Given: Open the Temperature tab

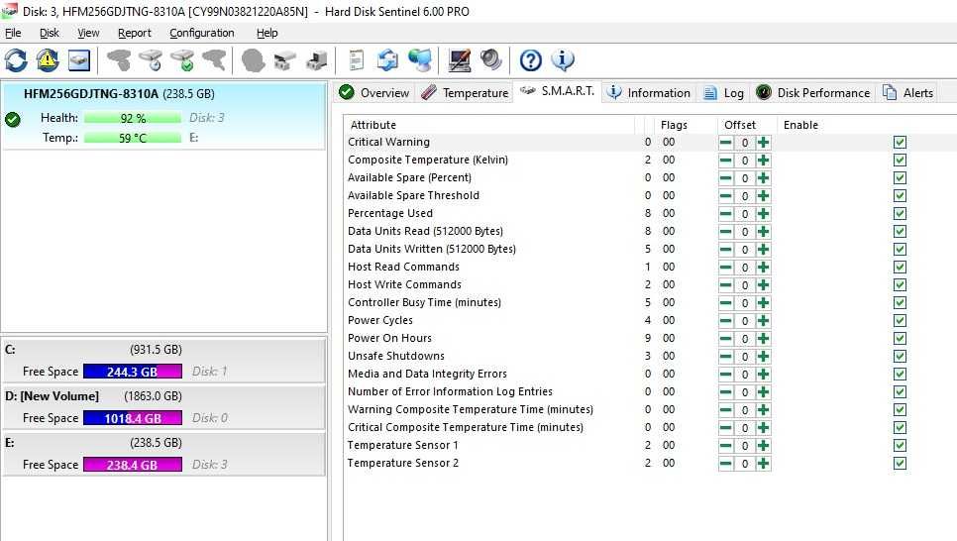Looking at the screenshot, I should coord(465,93).
